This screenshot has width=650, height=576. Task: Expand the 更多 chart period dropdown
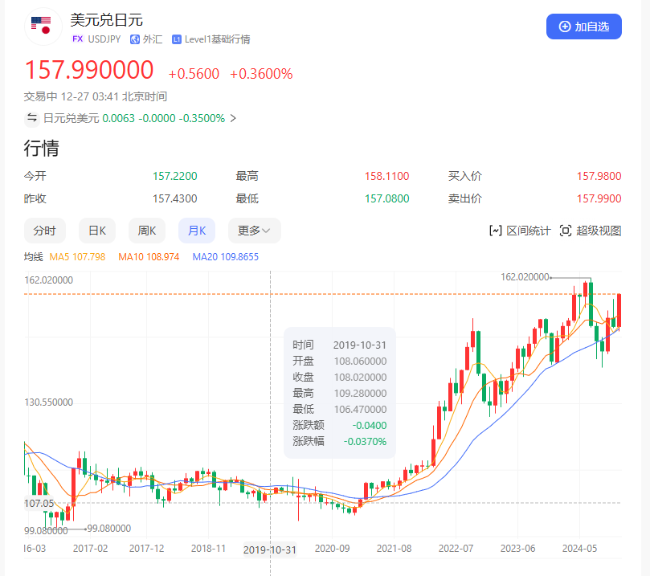tap(254, 231)
